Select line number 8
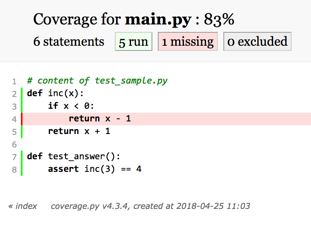Image resolution: width=311 pixels, height=231 pixels. click(x=14, y=170)
